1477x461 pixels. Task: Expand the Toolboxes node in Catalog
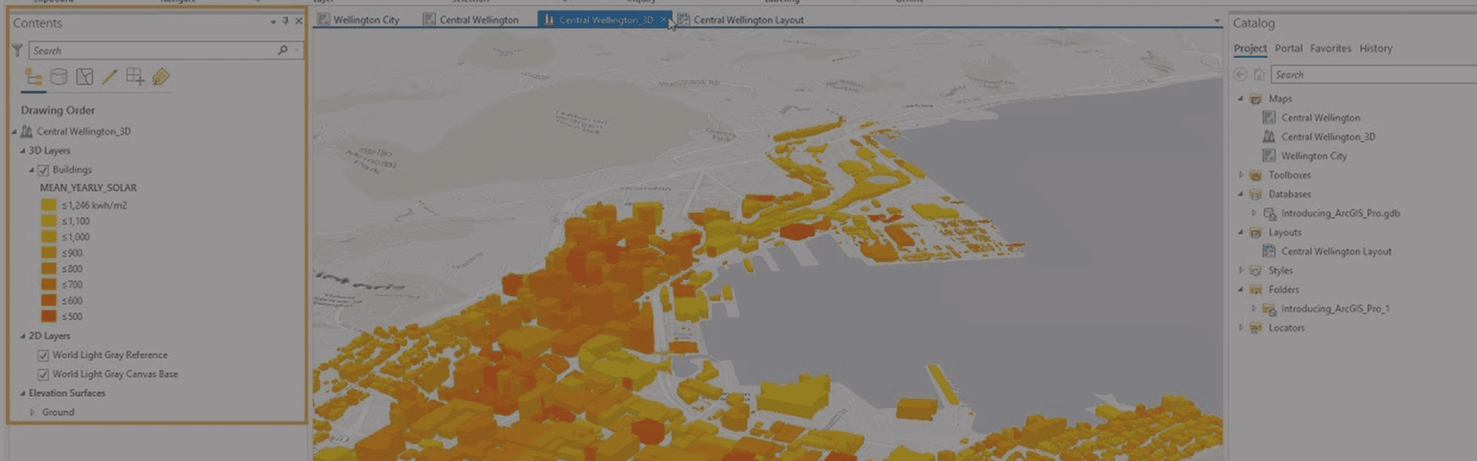tap(1240, 175)
